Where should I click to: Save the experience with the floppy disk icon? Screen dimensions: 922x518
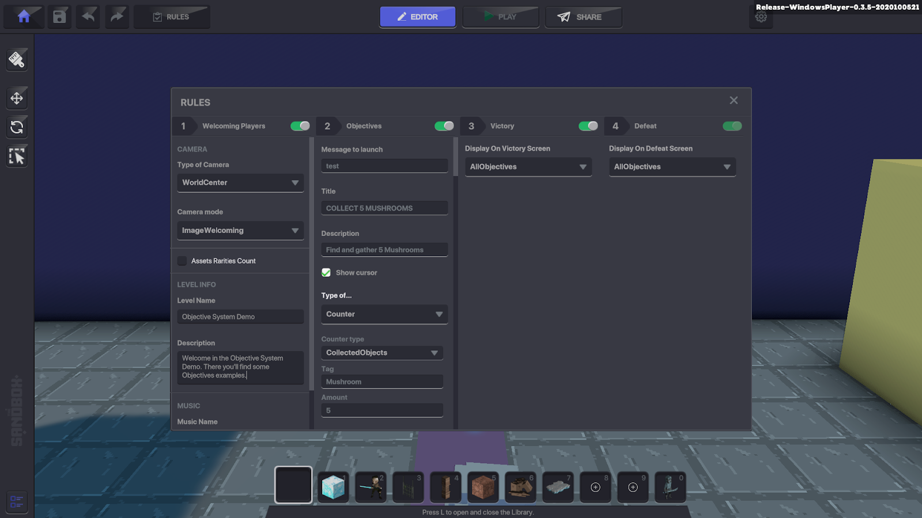click(59, 17)
